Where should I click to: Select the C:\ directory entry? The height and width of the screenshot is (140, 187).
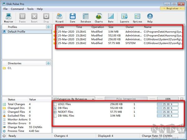(x=10, y=68)
